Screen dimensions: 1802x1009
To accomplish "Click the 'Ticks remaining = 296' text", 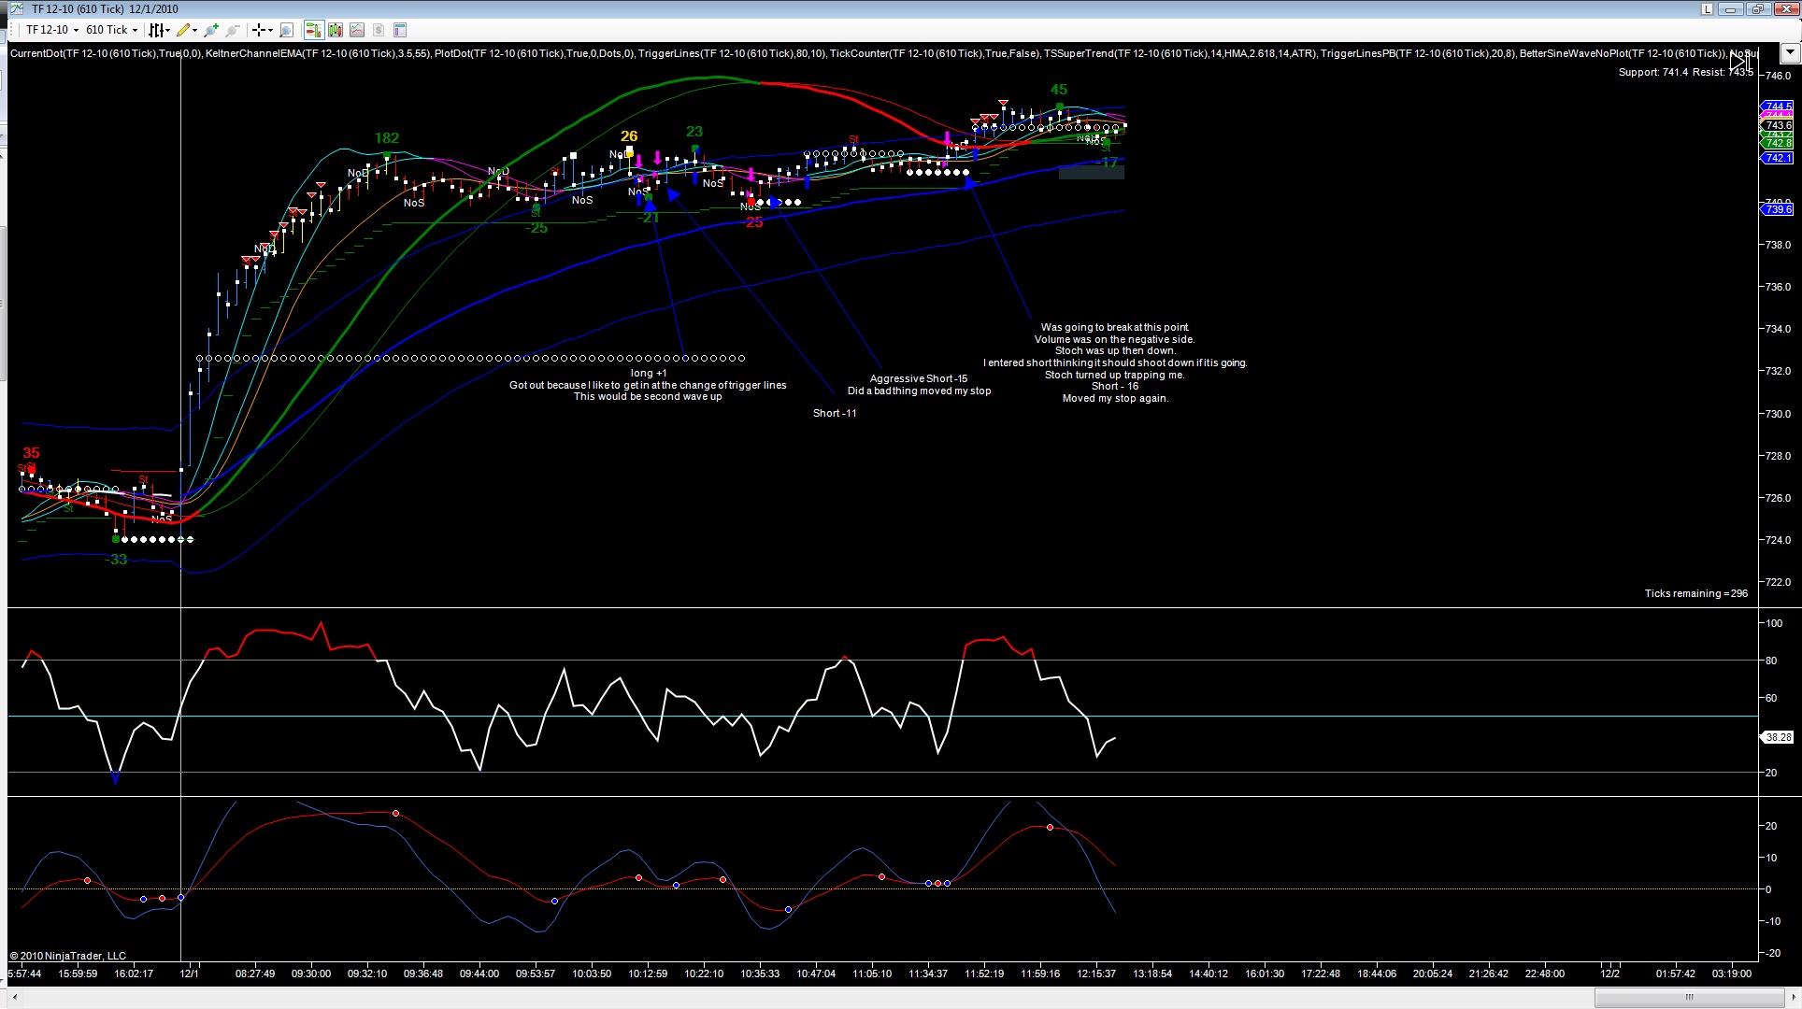I will (x=1695, y=593).
